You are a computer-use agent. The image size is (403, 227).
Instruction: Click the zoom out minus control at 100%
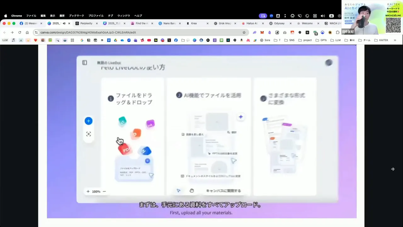[104, 191]
